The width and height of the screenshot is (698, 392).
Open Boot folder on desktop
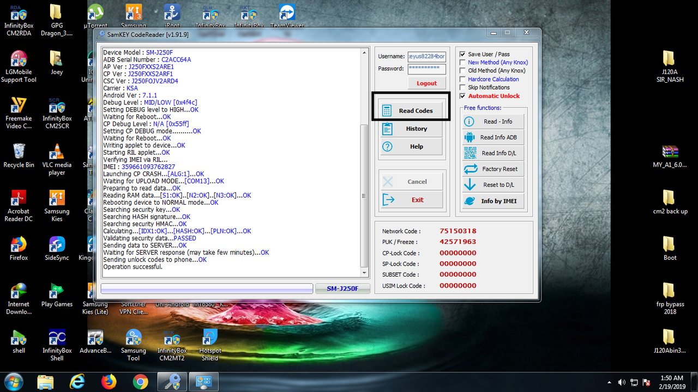(x=670, y=249)
